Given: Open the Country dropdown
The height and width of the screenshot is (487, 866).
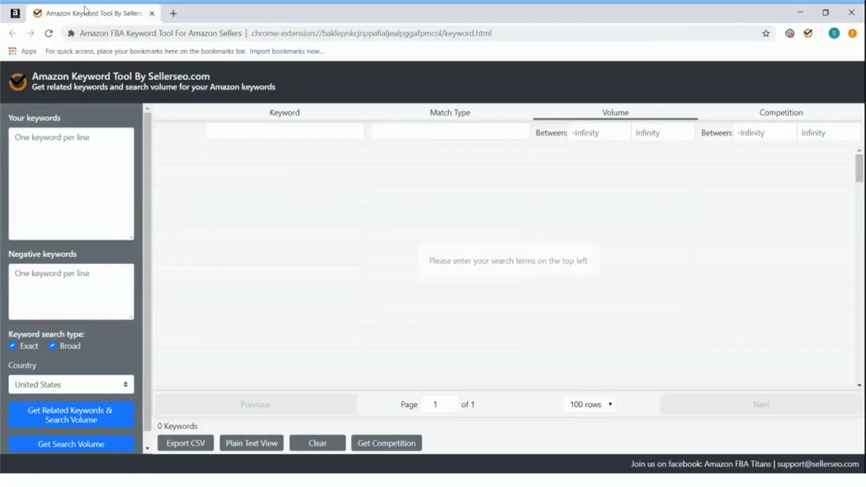Looking at the screenshot, I should point(71,384).
